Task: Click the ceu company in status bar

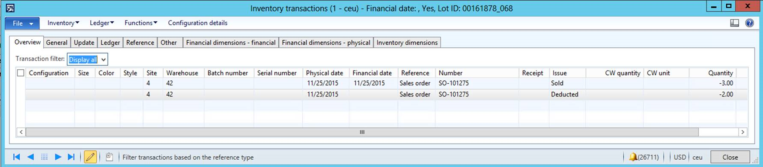Action: click(697, 157)
